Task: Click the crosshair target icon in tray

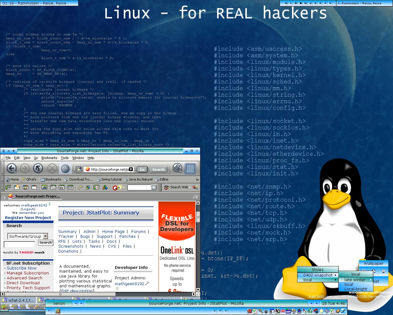Action: pos(327,311)
